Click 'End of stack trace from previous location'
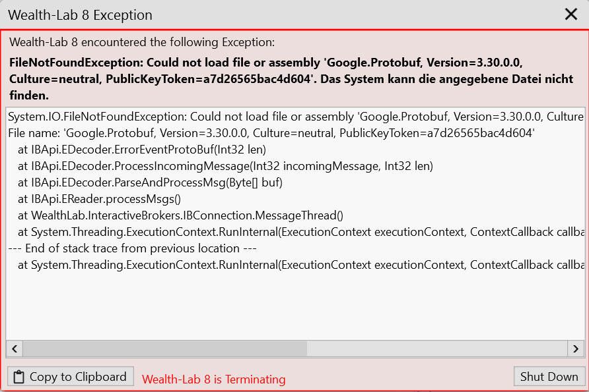Image resolution: width=589 pixels, height=392 pixels. [132, 248]
